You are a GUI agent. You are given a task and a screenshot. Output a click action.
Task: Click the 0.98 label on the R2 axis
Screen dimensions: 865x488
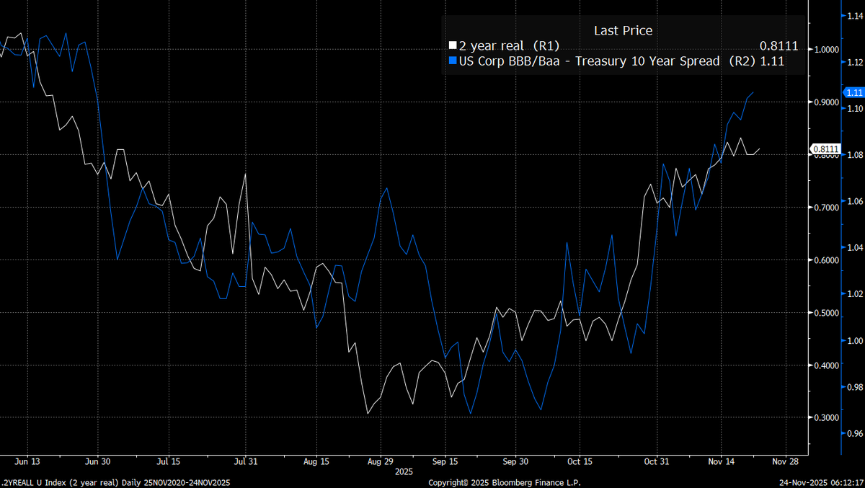click(x=855, y=387)
